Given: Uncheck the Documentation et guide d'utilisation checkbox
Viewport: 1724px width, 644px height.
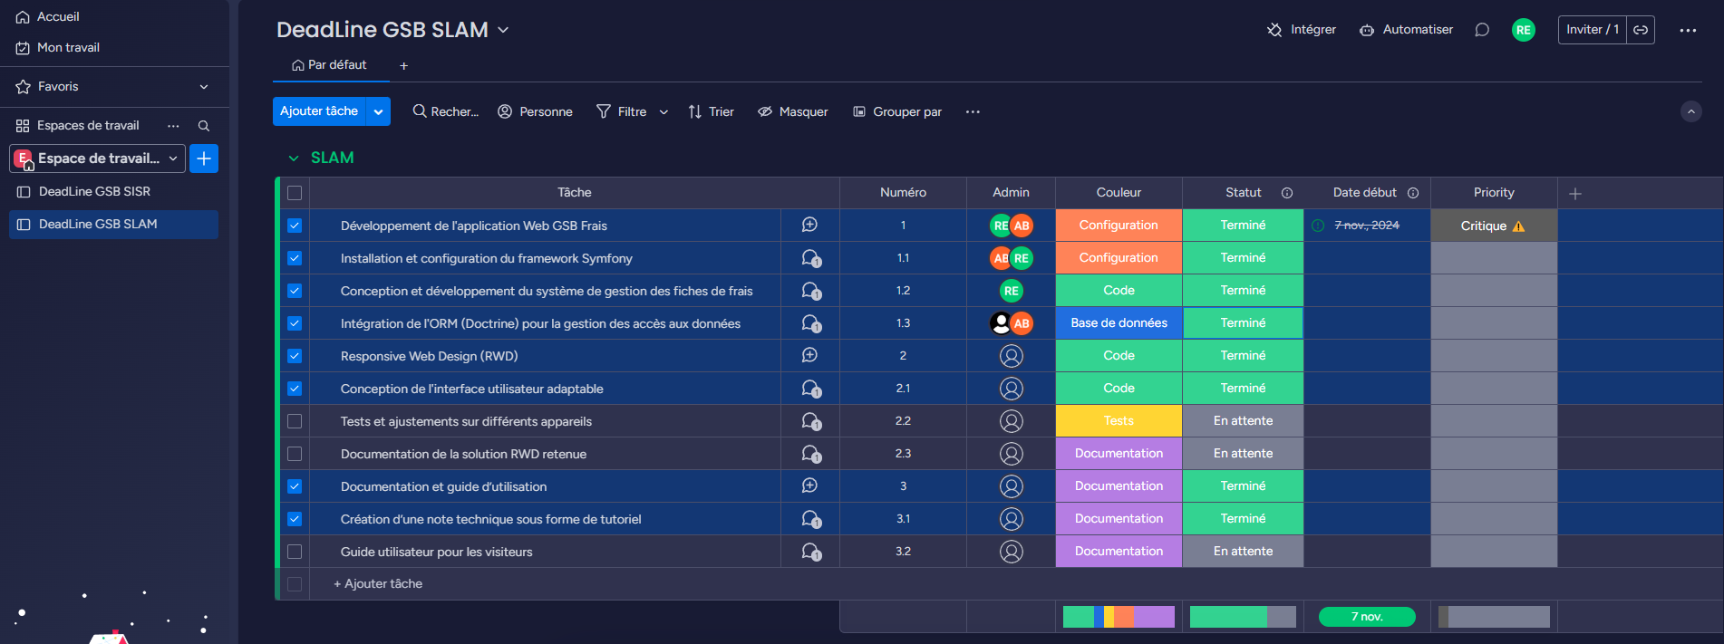Looking at the screenshot, I should coord(295,486).
